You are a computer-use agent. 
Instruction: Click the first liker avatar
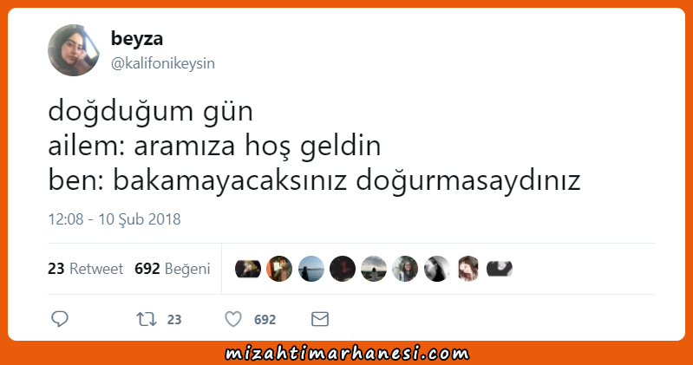(x=248, y=269)
